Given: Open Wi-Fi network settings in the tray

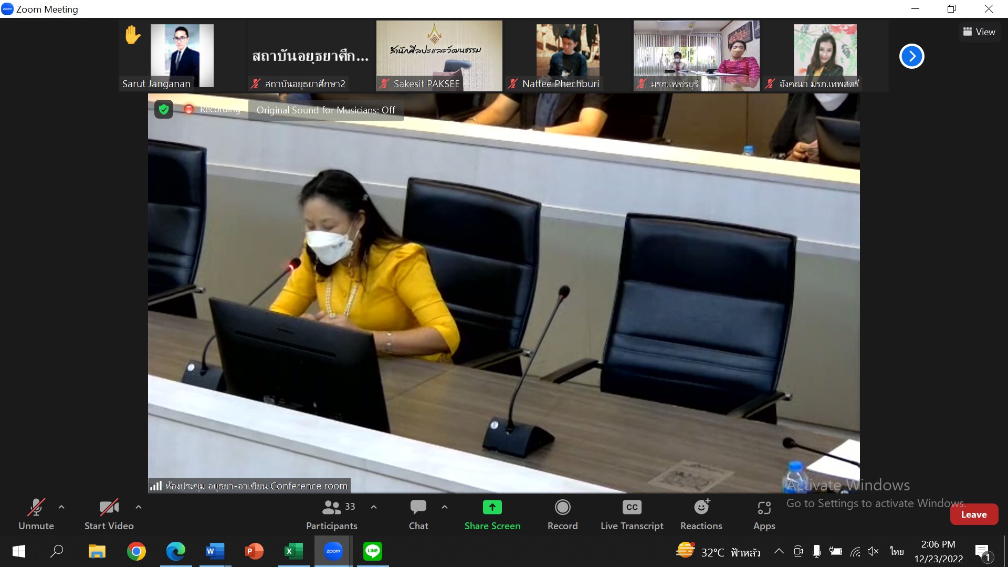Looking at the screenshot, I should 855,551.
